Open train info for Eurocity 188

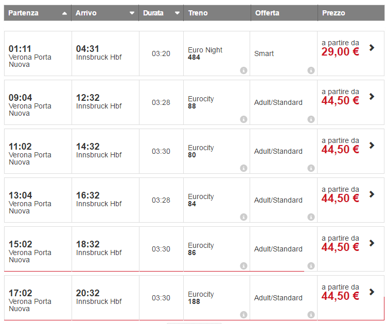[x=243, y=315]
